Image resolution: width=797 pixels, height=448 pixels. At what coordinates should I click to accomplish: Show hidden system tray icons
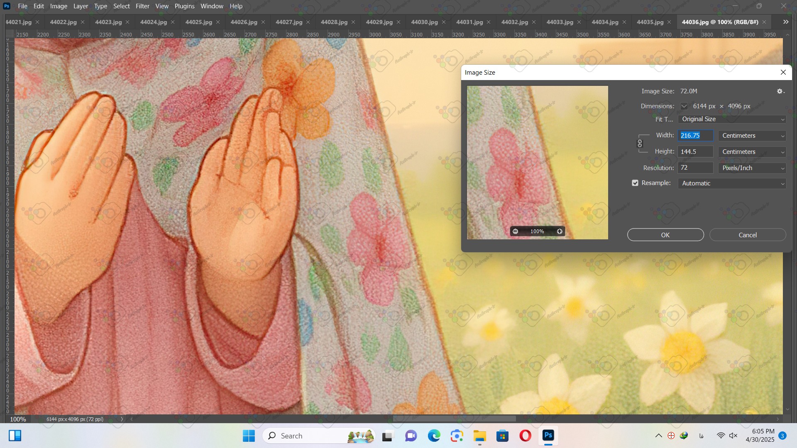click(658, 436)
